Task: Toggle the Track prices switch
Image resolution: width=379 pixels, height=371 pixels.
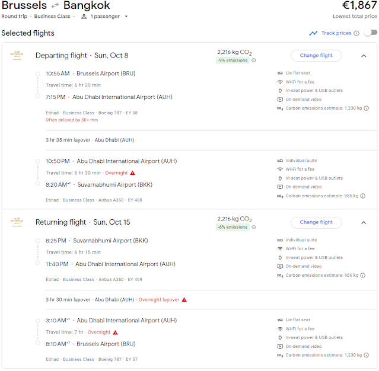Action: click(371, 33)
